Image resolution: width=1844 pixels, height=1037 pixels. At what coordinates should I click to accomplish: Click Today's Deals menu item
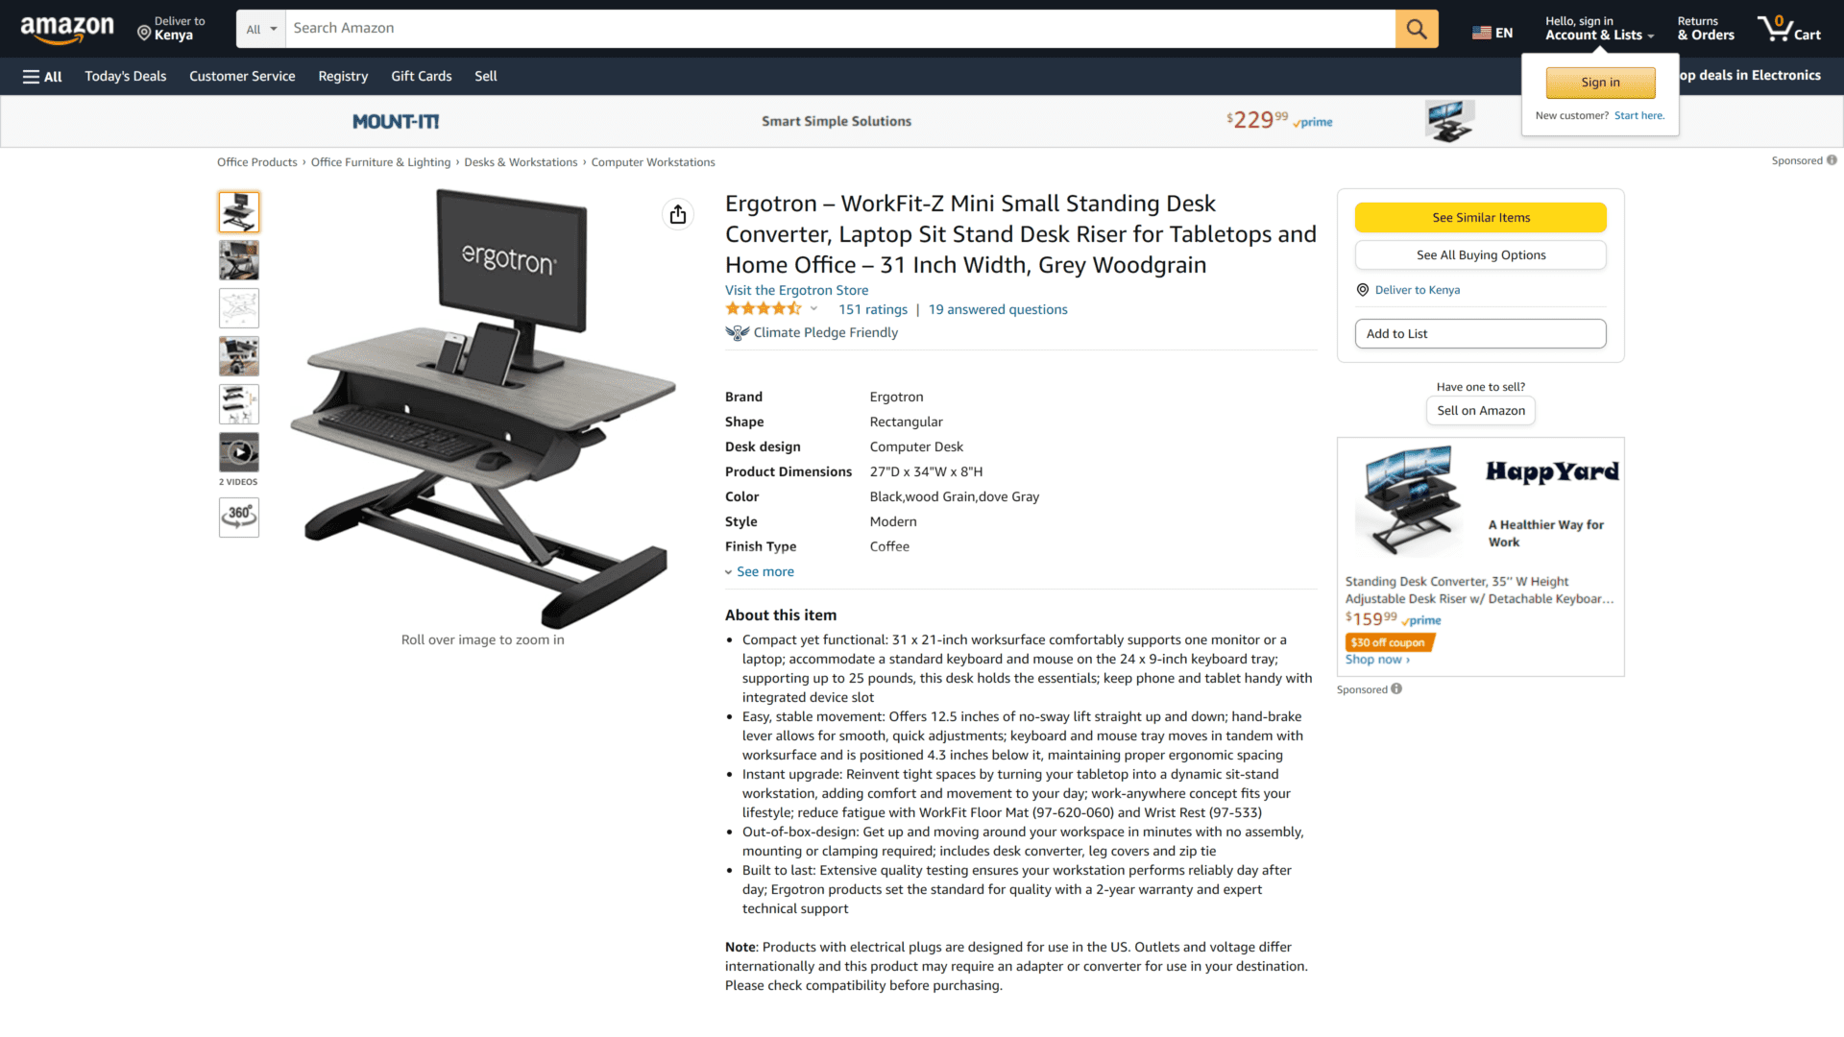point(126,75)
